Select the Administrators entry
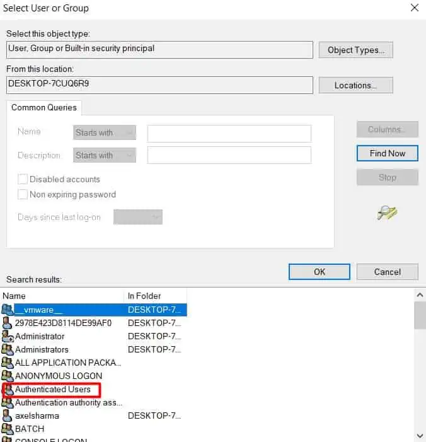Screen dimensions: 426x442 (42, 349)
